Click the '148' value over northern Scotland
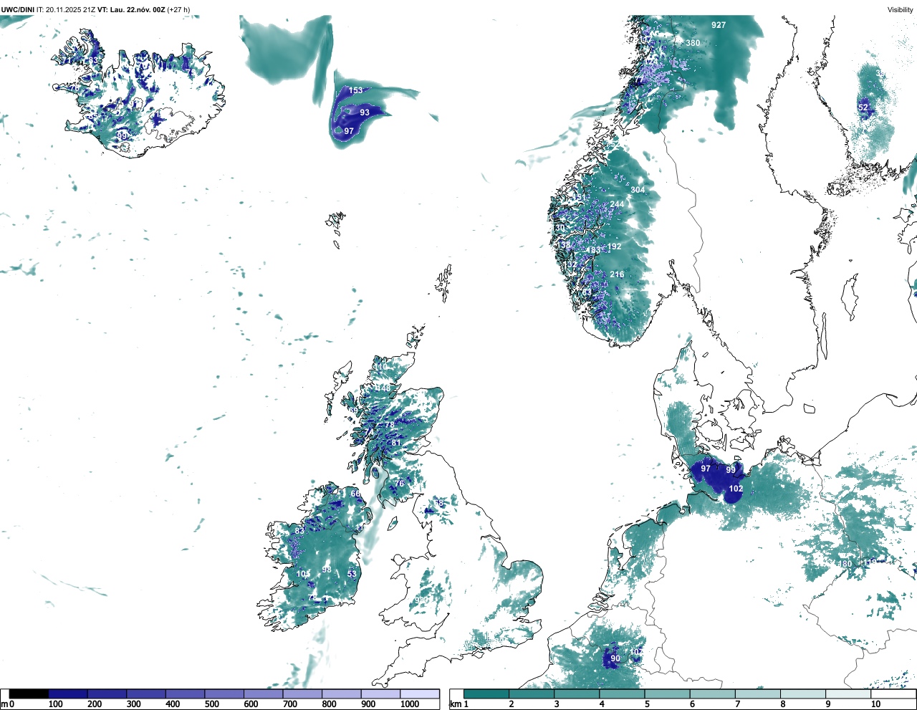 pos(383,388)
